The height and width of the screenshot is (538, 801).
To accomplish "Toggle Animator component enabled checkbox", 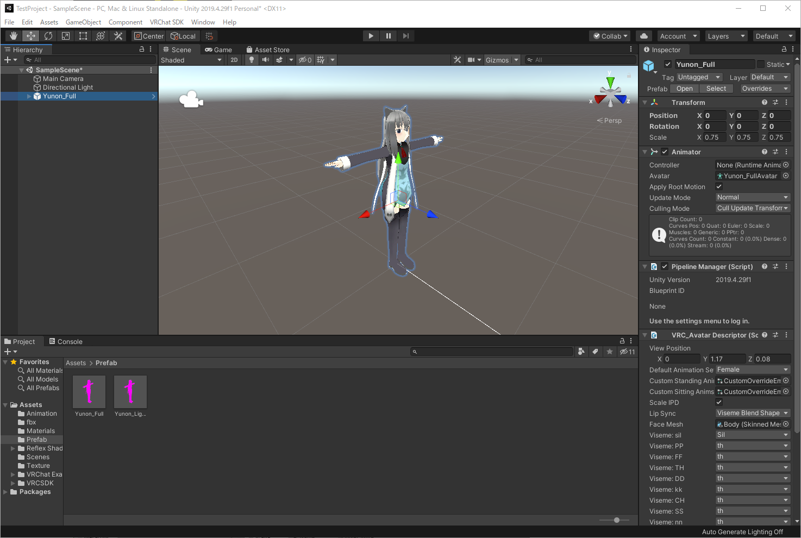I will [x=665, y=152].
